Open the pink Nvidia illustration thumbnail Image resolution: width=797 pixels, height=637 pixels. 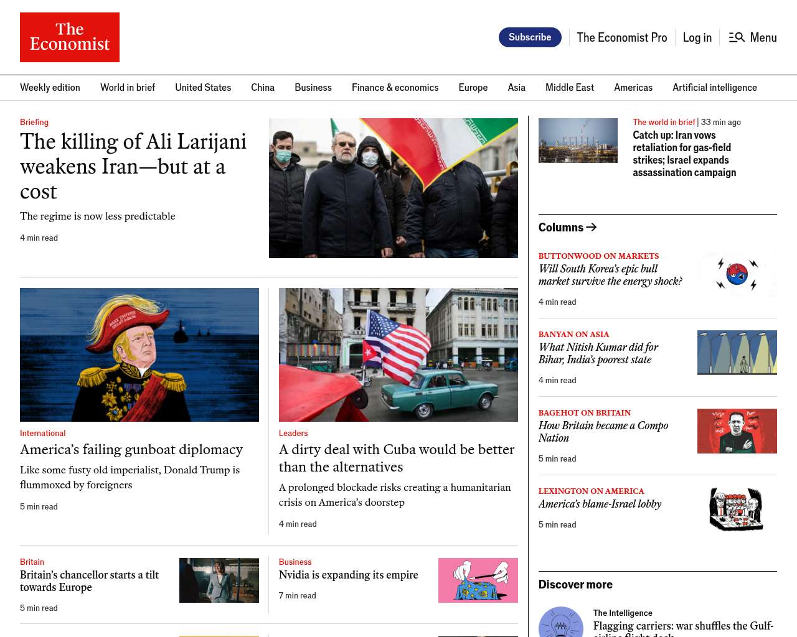pyautogui.click(x=478, y=580)
